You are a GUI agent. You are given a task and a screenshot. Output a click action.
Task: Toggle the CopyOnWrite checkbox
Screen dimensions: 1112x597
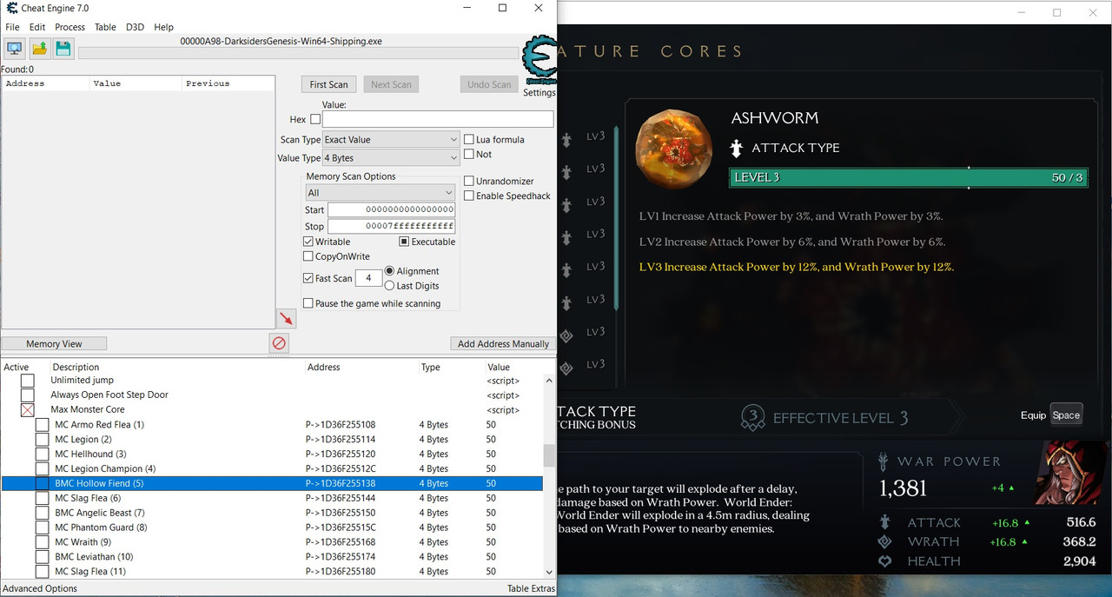tap(308, 256)
